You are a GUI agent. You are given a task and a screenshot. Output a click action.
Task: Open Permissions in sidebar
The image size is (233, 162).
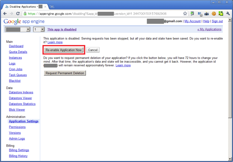(17, 127)
